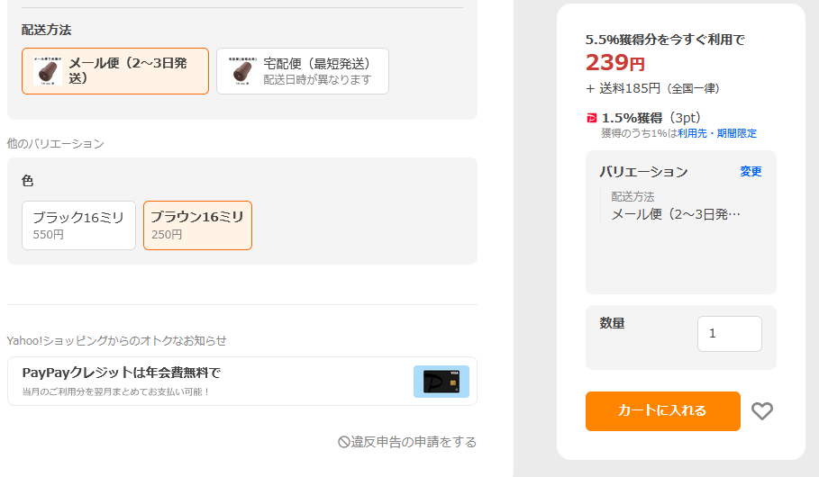Click the 数量 quantity input field
The height and width of the screenshot is (477, 819).
[x=729, y=334]
